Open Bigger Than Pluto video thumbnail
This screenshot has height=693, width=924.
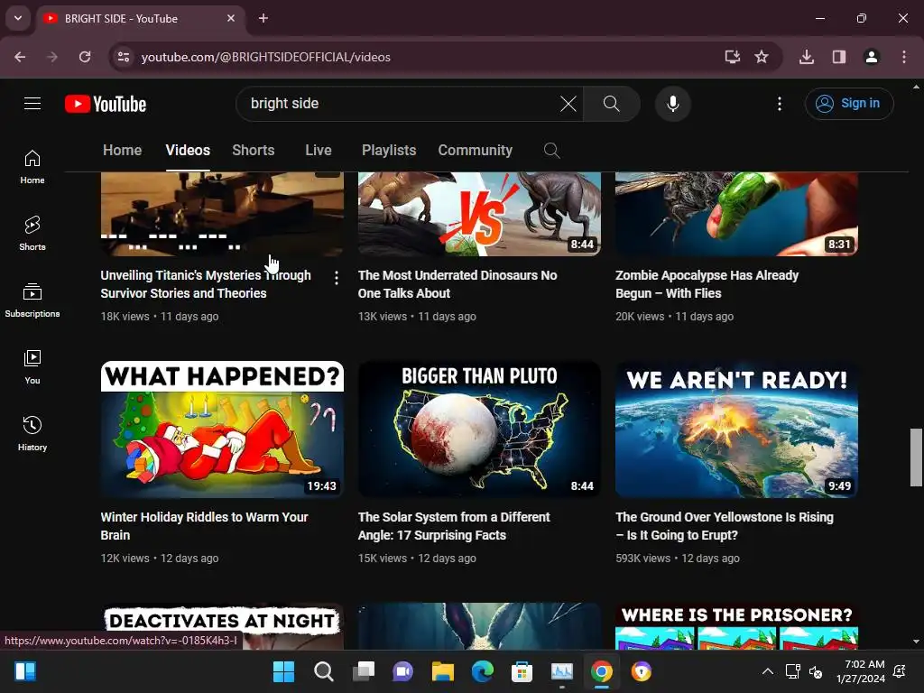(479, 429)
